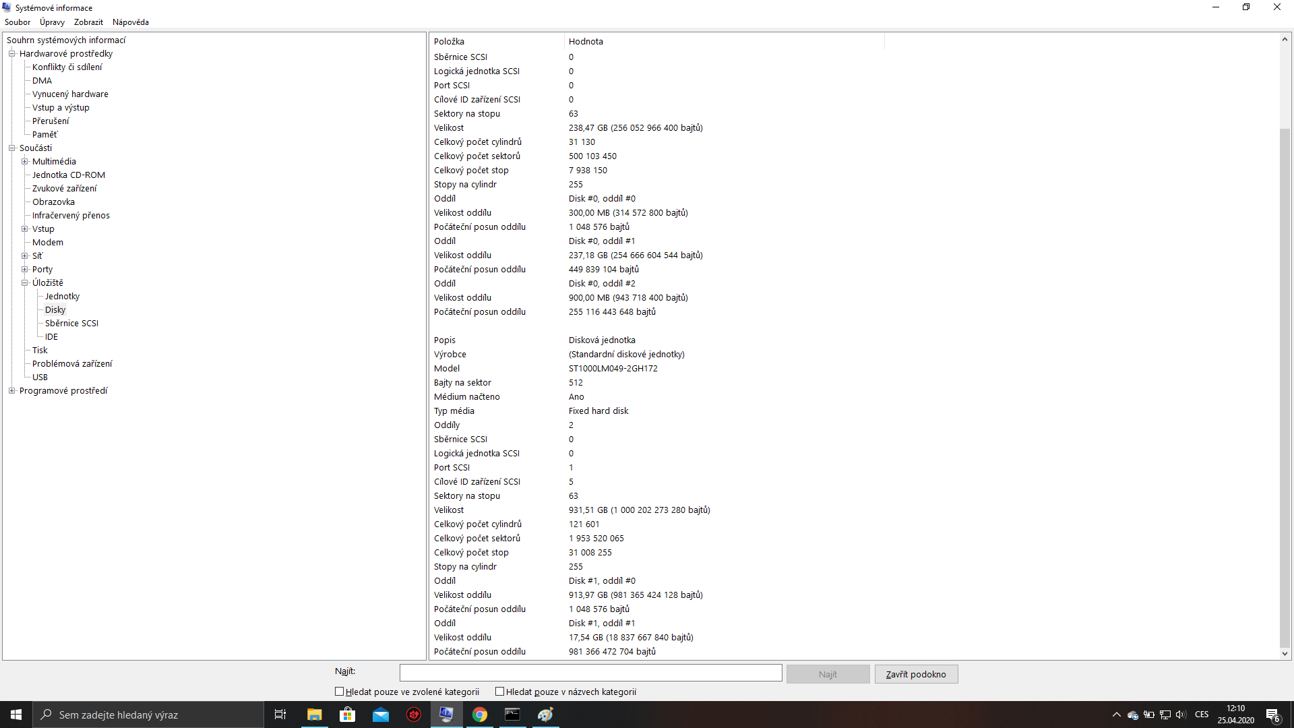
Task: Open the Paint palette taskbar icon
Action: 545,715
